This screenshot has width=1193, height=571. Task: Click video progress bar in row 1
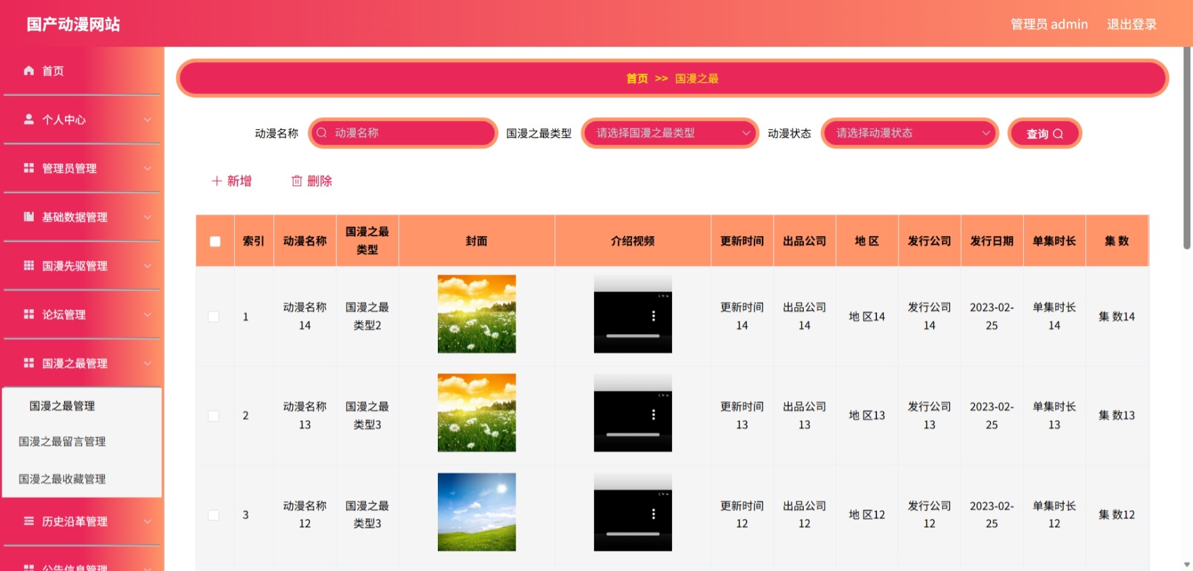633,336
